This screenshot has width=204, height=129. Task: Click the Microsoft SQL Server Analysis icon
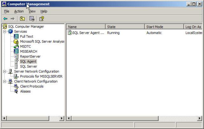click(x=16, y=42)
